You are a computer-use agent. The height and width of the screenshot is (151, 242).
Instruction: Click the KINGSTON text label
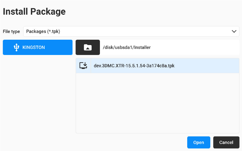click(x=34, y=47)
